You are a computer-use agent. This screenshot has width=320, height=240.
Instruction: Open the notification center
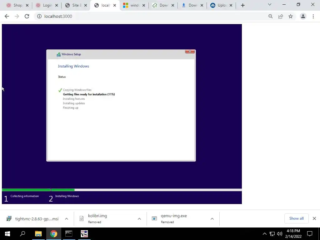(x=310, y=234)
